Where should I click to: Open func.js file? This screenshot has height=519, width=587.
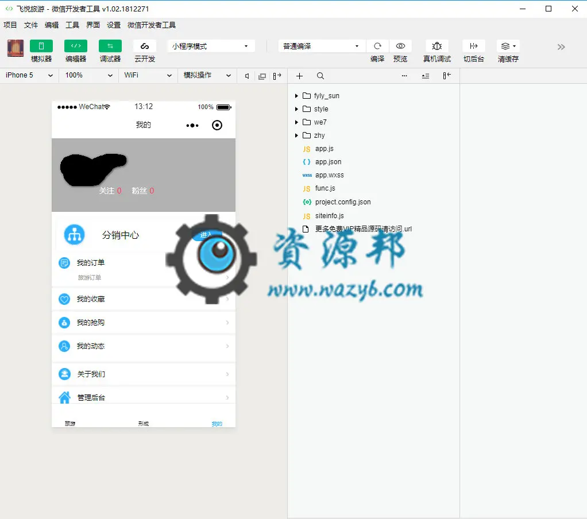tap(325, 188)
